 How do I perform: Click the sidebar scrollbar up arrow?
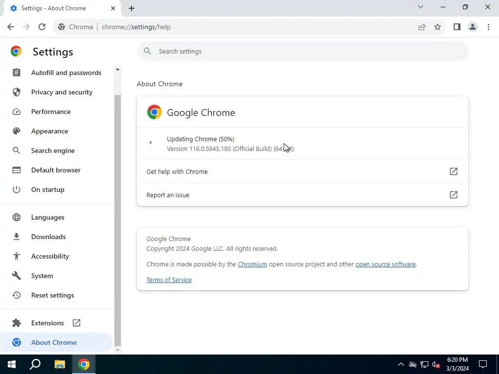[117, 69]
